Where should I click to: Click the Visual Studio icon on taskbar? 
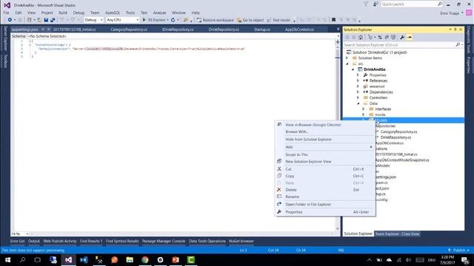pos(68,259)
